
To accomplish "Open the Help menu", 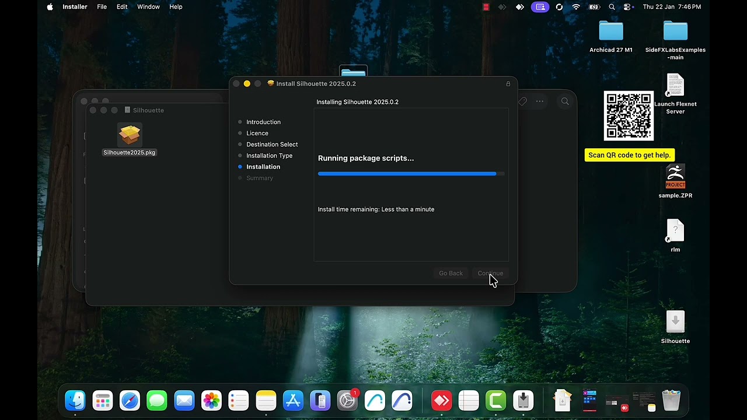I will (176, 7).
